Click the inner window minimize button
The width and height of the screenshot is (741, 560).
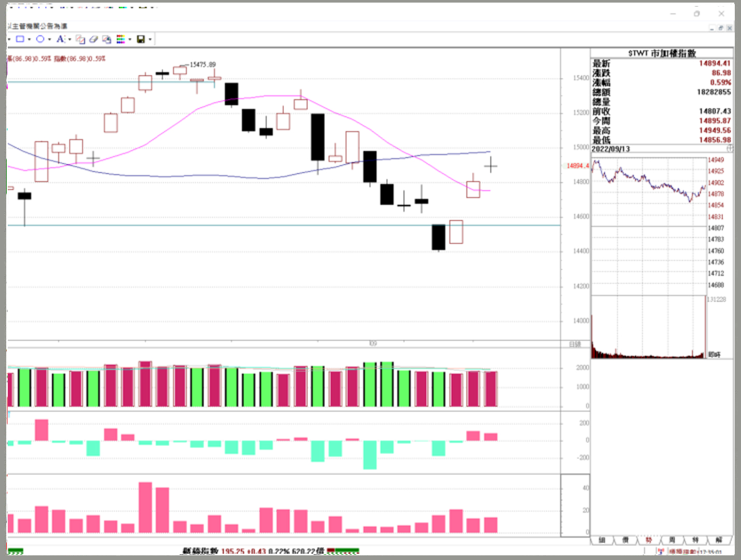tap(712, 28)
